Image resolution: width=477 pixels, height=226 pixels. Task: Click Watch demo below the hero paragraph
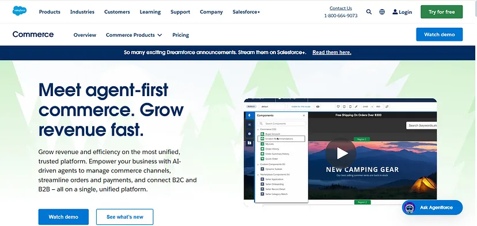point(63,217)
